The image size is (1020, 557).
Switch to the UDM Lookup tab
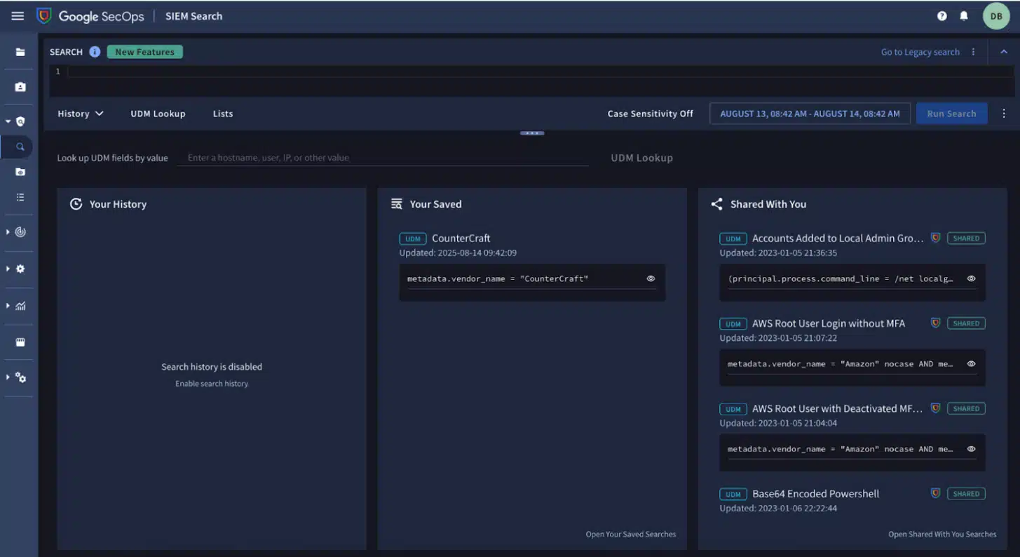pyautogui.click(x=158, y=114)
